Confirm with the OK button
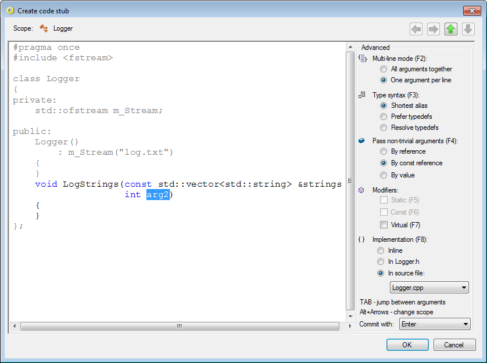487x363 pixels. pos(407,344)
